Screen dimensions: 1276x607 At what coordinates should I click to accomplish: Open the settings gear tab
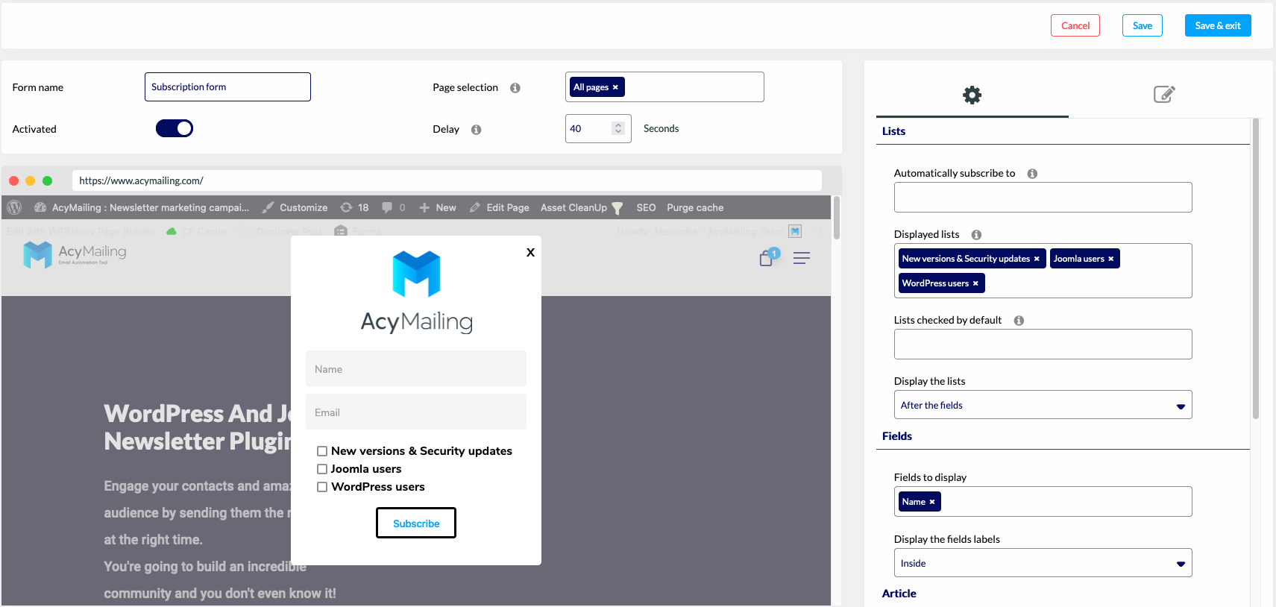point(972,95)
